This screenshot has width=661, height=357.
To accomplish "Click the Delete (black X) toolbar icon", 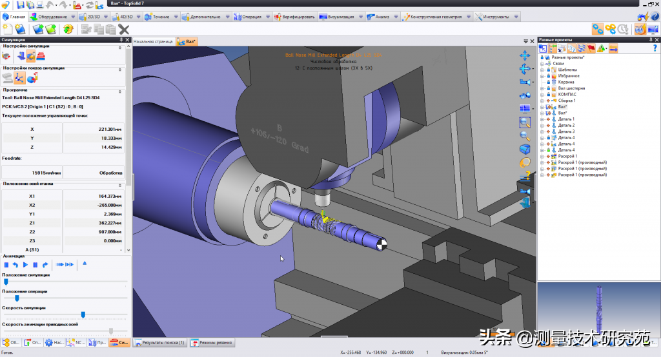I will [x=123, y=30].
